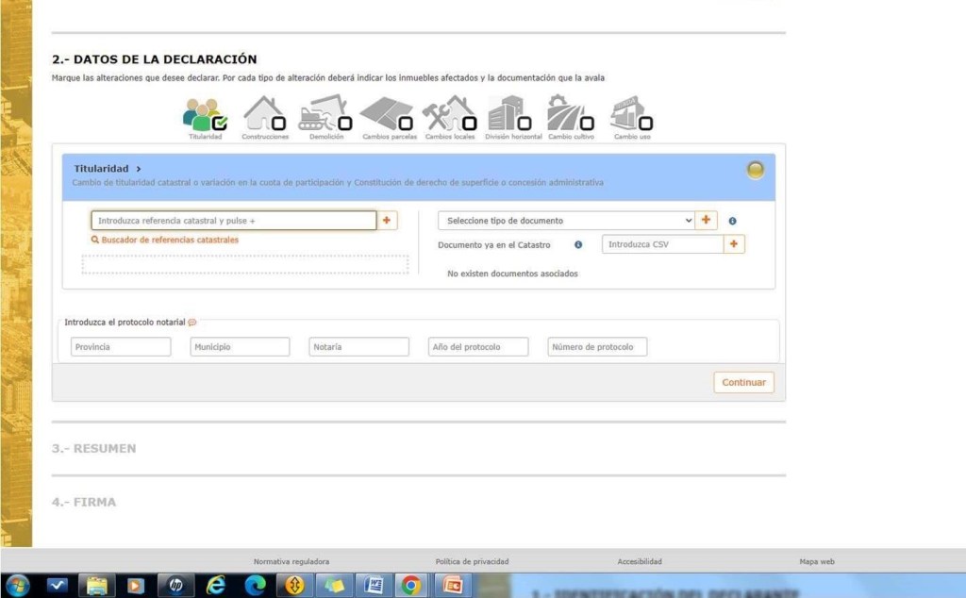Screen dimensions: 966x598
Task: Pick the Cambio cultivo field icon
Action: pyautogui.click(x=572, y=114)
